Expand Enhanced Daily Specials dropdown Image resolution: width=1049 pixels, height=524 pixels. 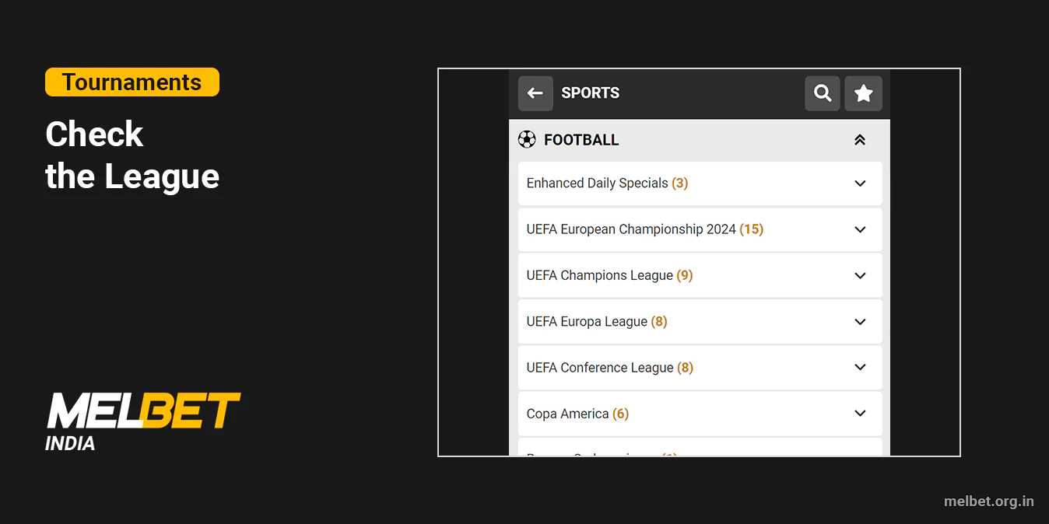click(x=860, y=183)
